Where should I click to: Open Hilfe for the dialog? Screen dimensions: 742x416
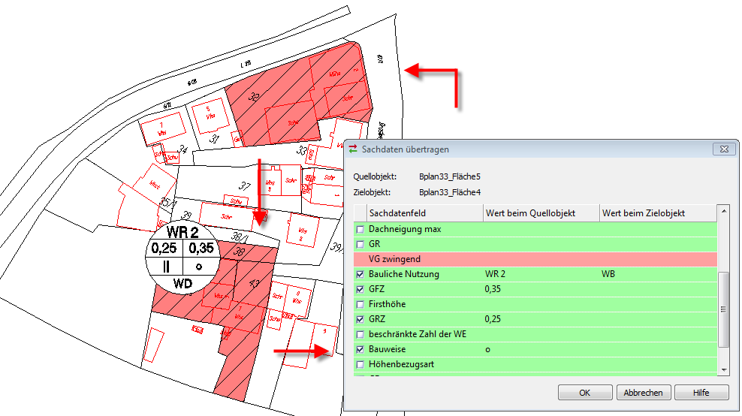pos(701,393)
